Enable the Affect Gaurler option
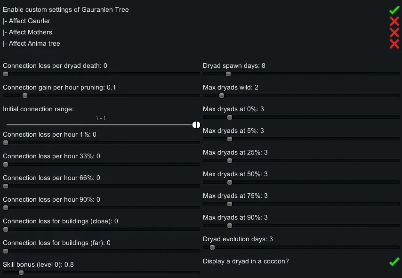Image resolution: width=402 pixels, height=278 pixels. coord(394,21)
